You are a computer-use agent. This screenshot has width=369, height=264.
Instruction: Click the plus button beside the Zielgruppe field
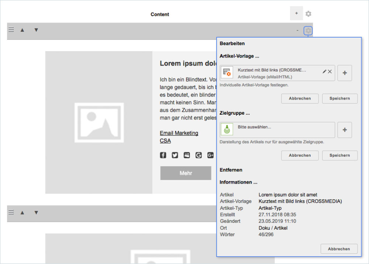[x=345, y=130]
